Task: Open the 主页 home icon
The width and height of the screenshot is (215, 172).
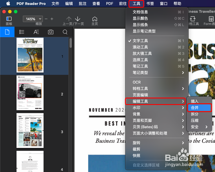Action: (x=95, y=19)
